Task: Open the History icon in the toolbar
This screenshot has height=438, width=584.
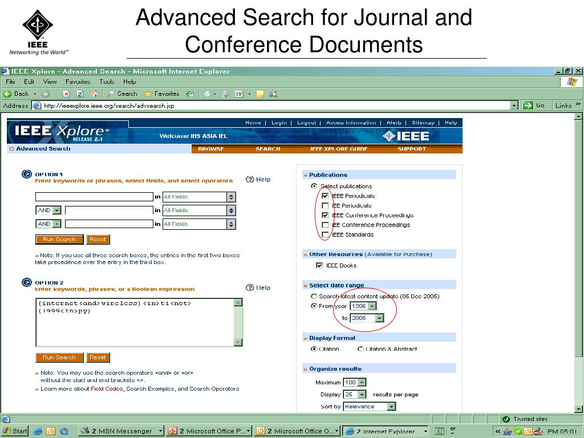Action: pyautogui.click(x=190, y=94)
